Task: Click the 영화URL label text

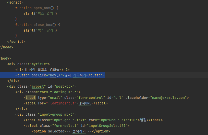Action: click(85, 103)
